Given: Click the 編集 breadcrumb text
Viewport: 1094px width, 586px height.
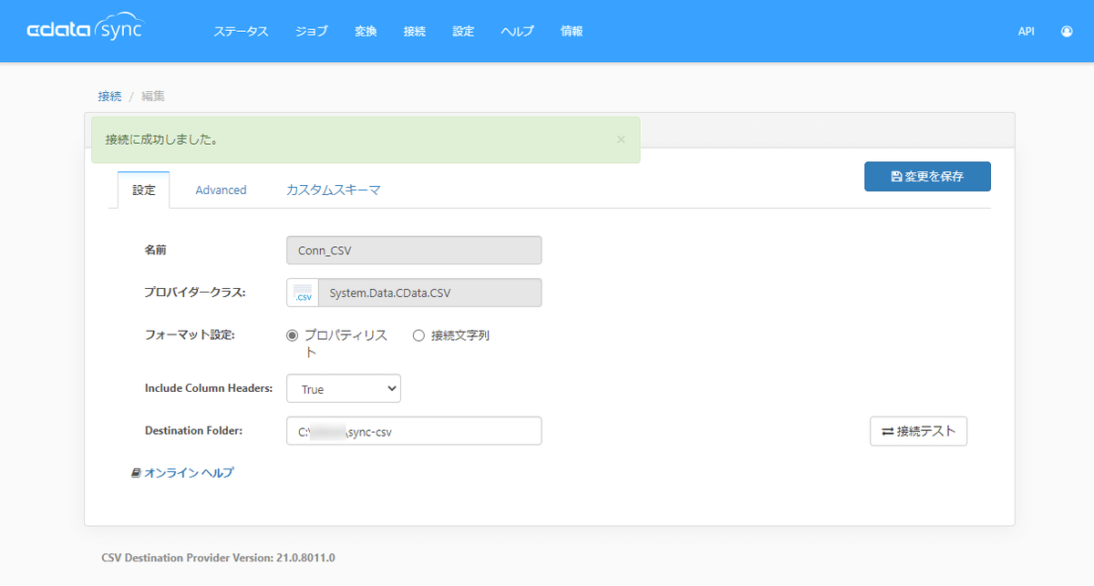Looking at the screenshot, I should click(153, 96).
